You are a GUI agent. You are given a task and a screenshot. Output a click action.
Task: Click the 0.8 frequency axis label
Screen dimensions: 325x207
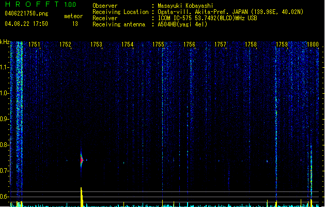[5, 145]
